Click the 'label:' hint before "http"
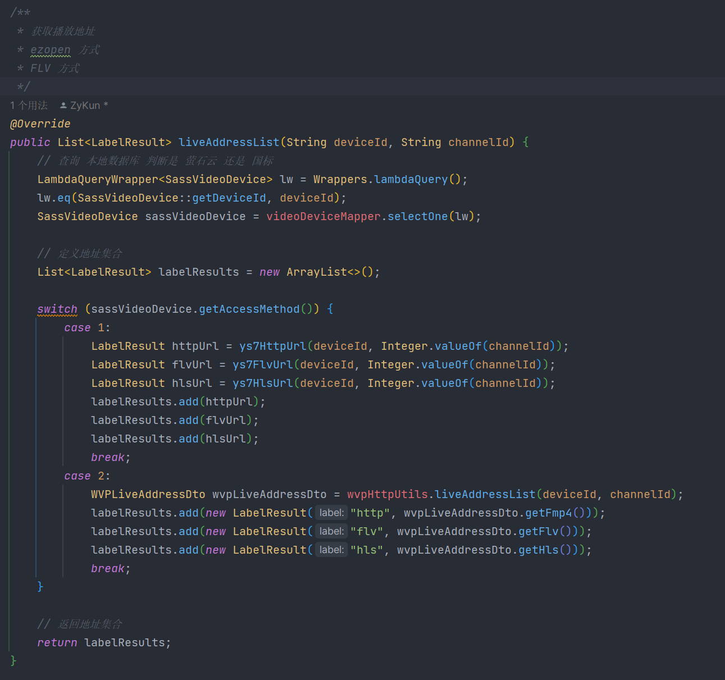This screenshot has height=680, width=725. (x=331, y=513)
